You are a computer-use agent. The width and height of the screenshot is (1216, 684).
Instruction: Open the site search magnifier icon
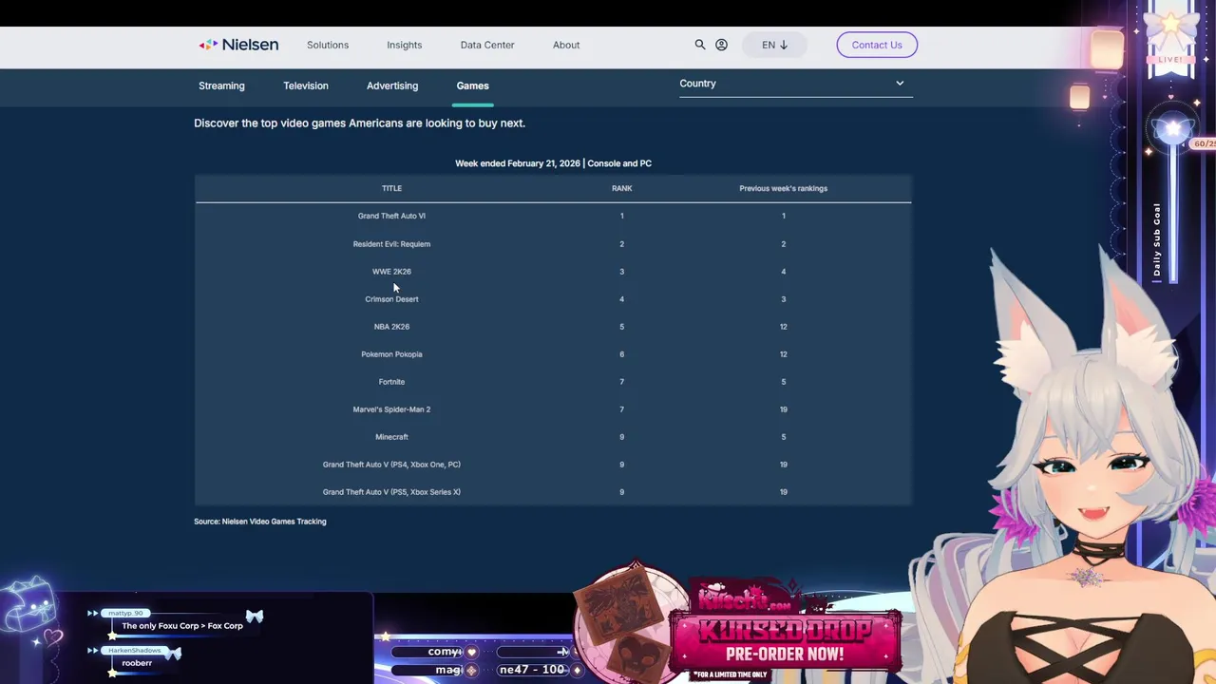(700, 45)
